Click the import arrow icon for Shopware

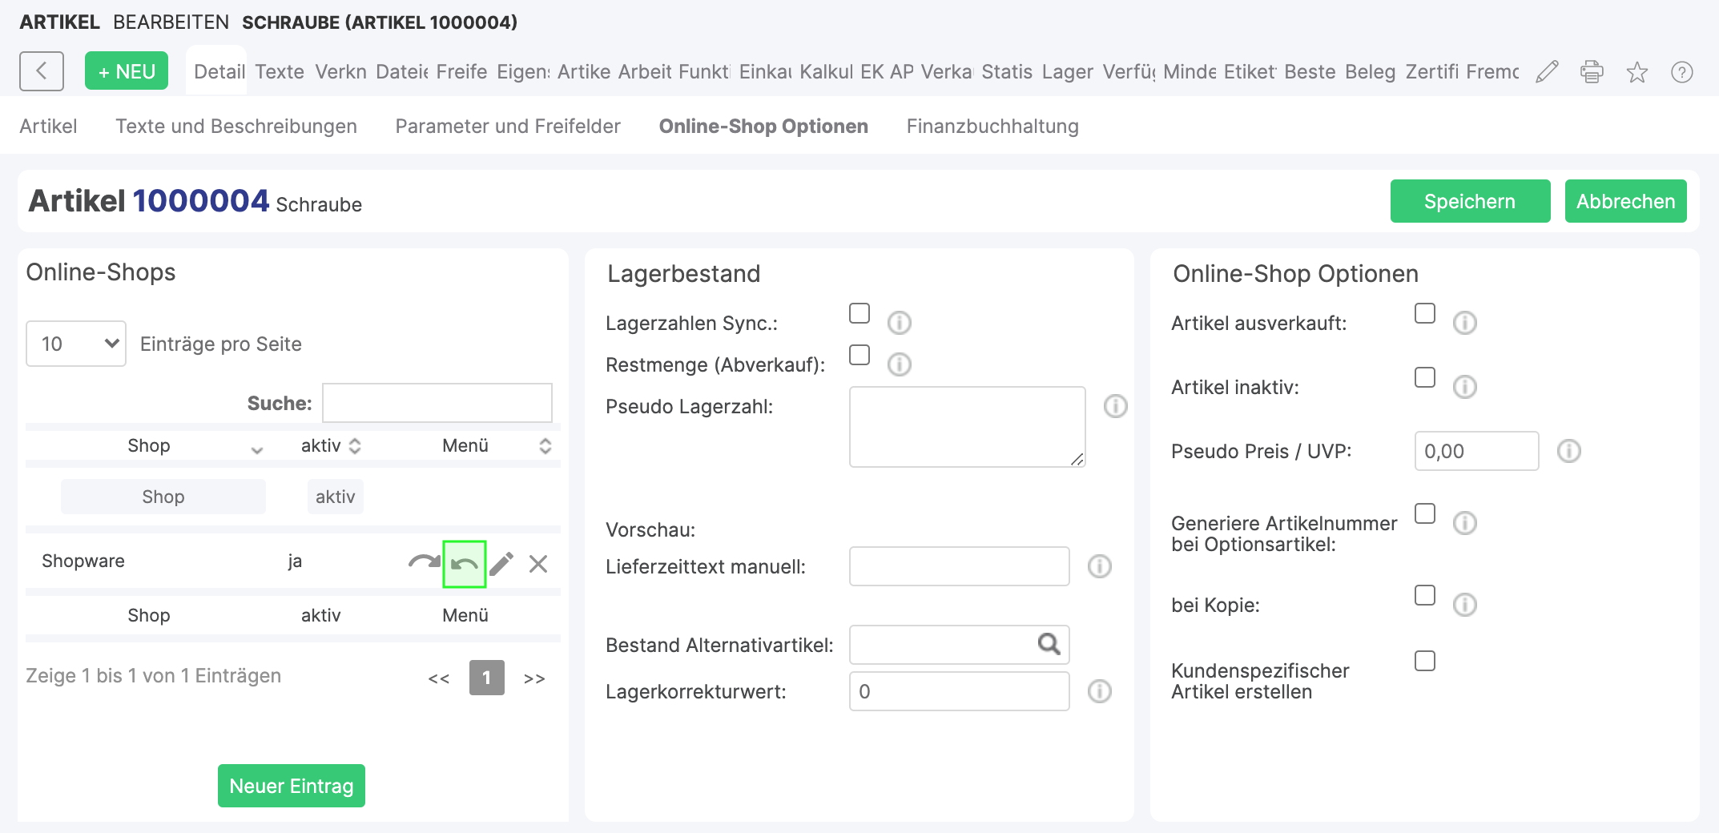click(465, 565)
